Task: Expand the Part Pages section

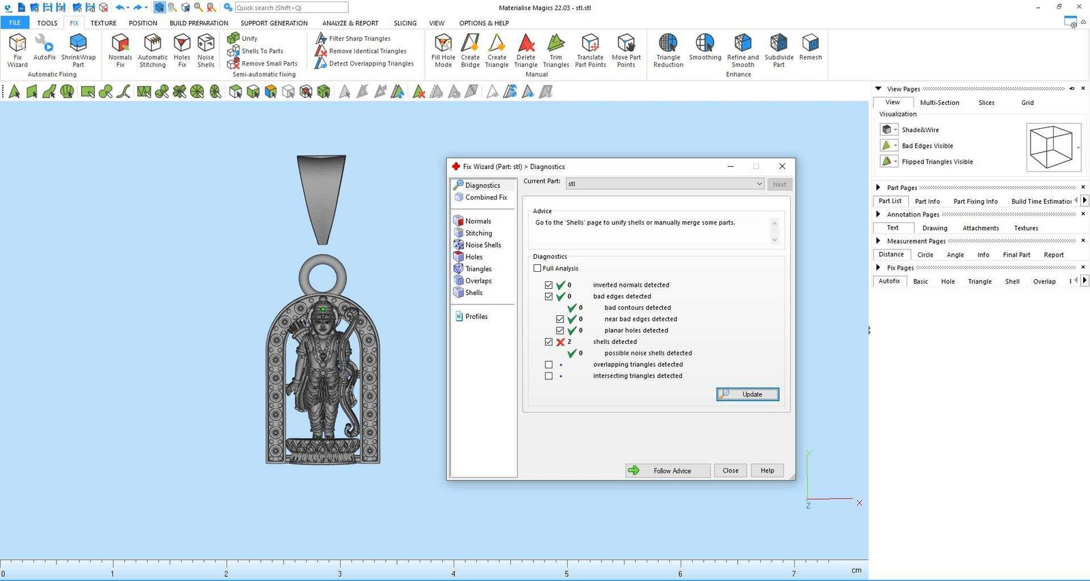Action: pyautogui.click(x=878, y=187)
